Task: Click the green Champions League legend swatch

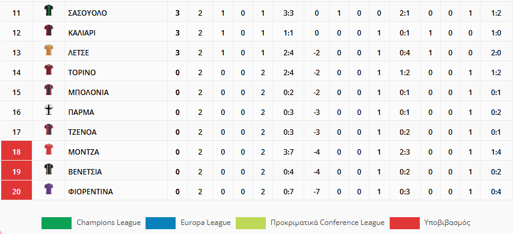Action: pos(57,223)
